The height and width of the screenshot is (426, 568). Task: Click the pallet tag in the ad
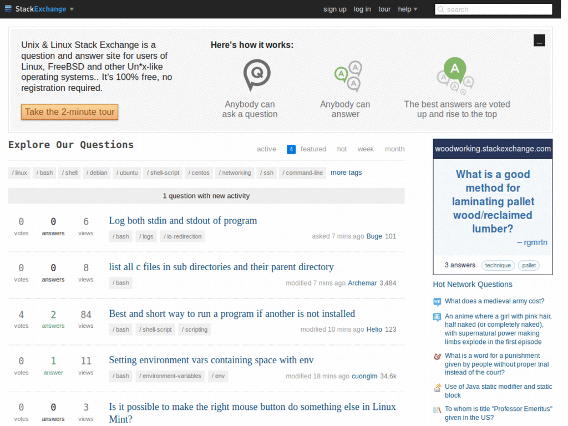click(x=529, y=266)
